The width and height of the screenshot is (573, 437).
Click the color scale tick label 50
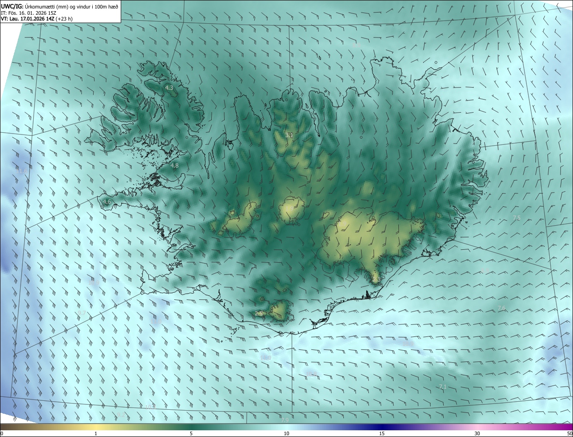(569, 433)
